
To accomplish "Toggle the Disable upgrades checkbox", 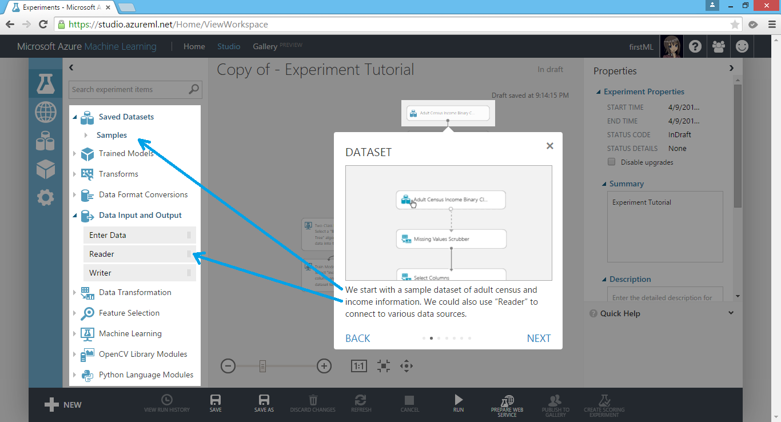I will coord(612,162).
